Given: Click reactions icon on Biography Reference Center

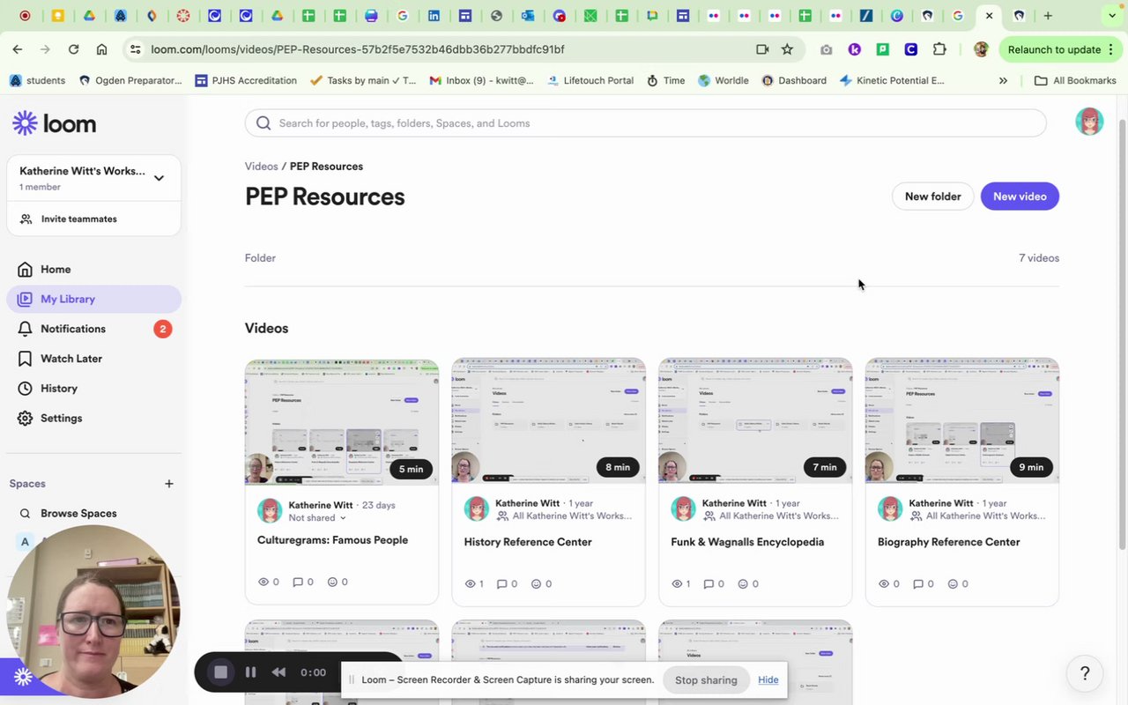Looking at the screenshot, I should 954,584.
